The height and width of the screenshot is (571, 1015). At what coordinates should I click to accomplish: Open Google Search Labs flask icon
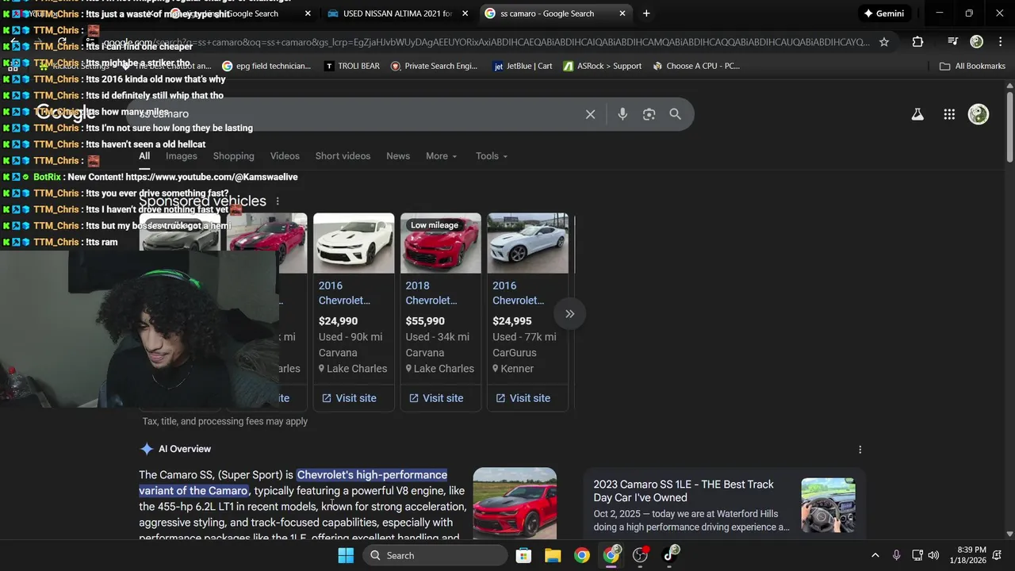tap(917, 114)
